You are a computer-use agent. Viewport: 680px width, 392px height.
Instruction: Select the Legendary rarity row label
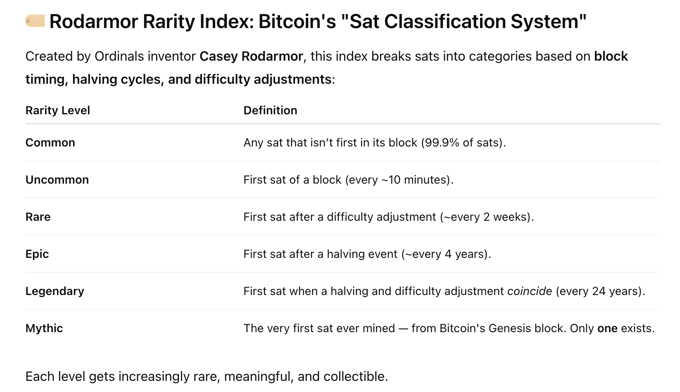click(55, 291)
